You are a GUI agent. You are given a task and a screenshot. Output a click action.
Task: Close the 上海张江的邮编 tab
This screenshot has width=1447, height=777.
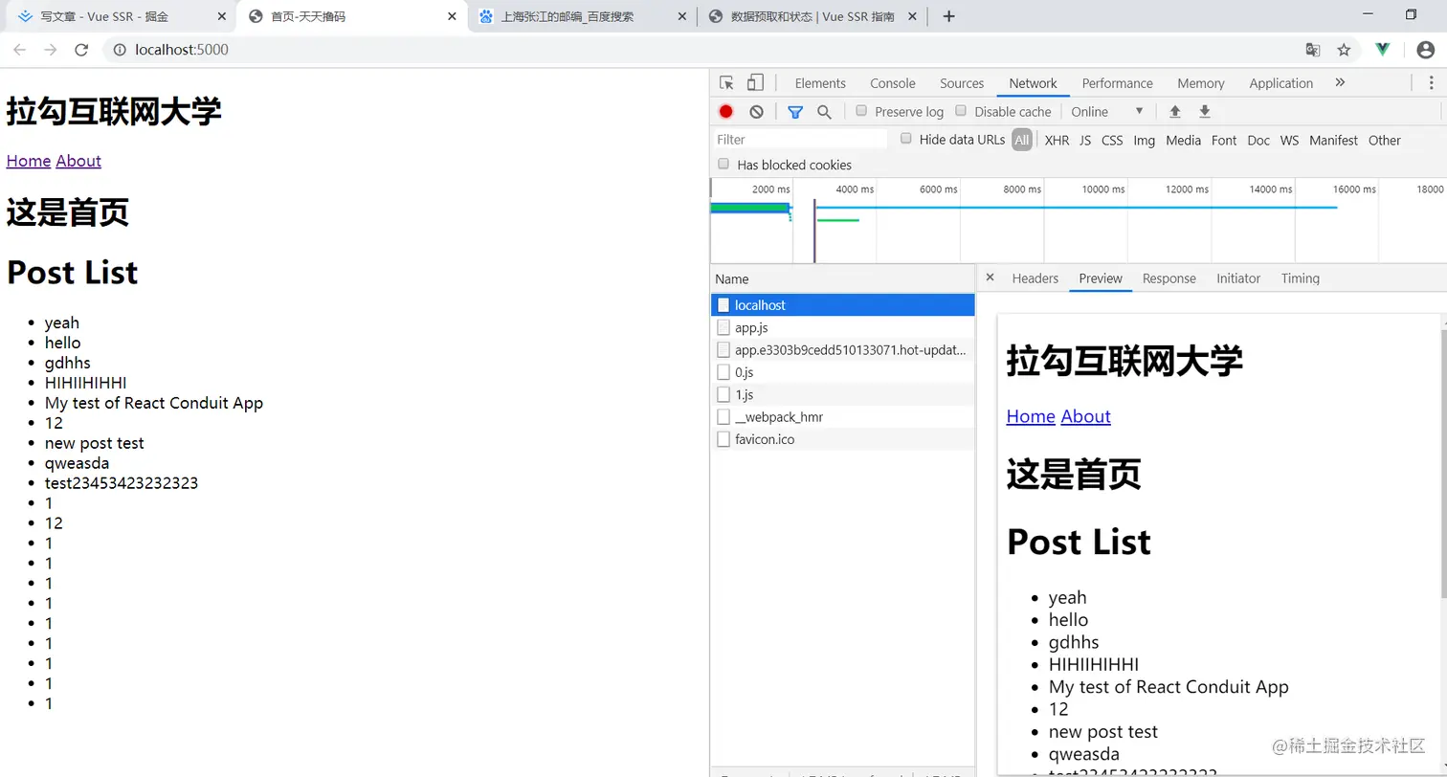(681, 16)
